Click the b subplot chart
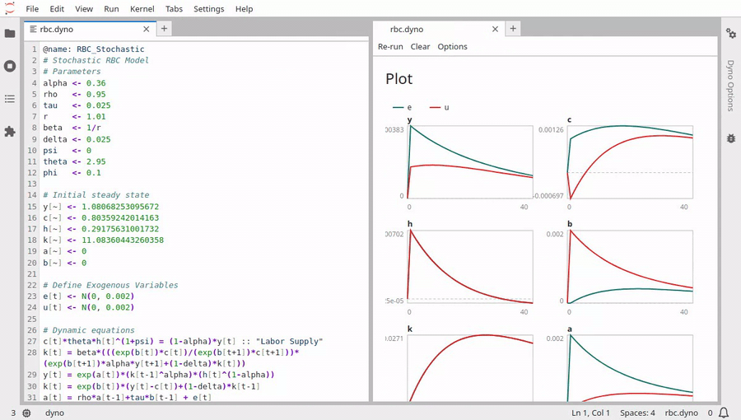The image size is (741, 420). (630, 267)
